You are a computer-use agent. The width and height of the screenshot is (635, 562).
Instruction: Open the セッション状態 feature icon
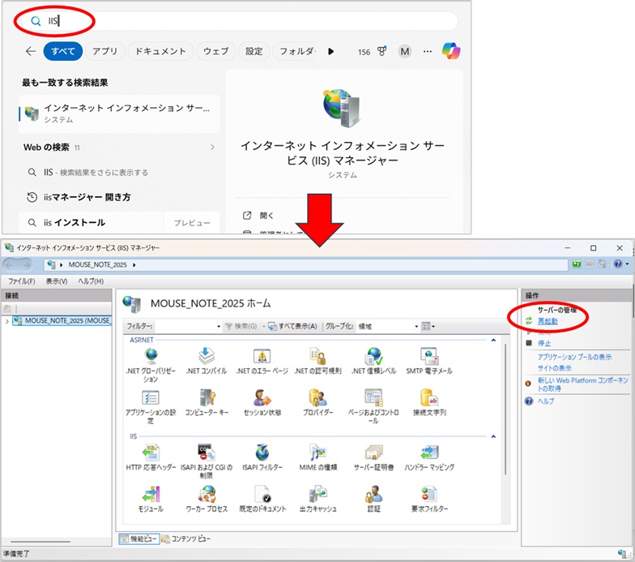point(261,400)
